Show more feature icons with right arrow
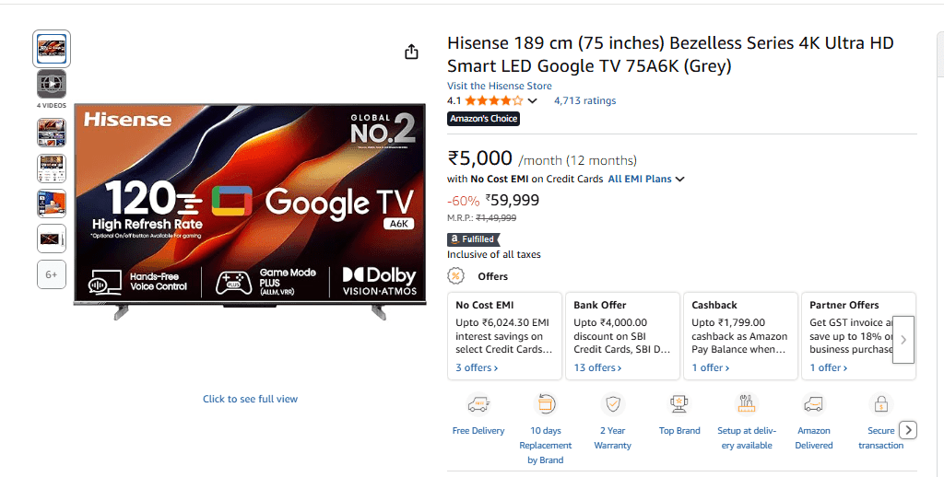944x477 pixels. (x=908, y=430)
